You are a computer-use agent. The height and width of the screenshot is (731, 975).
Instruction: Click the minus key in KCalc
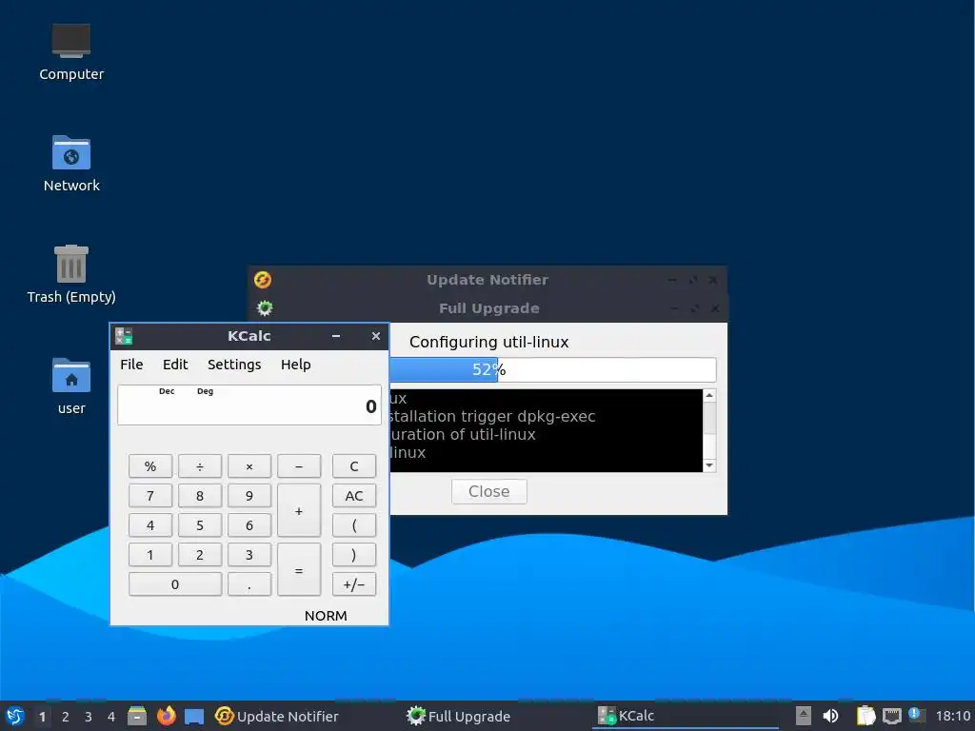(x=298, y=466)
